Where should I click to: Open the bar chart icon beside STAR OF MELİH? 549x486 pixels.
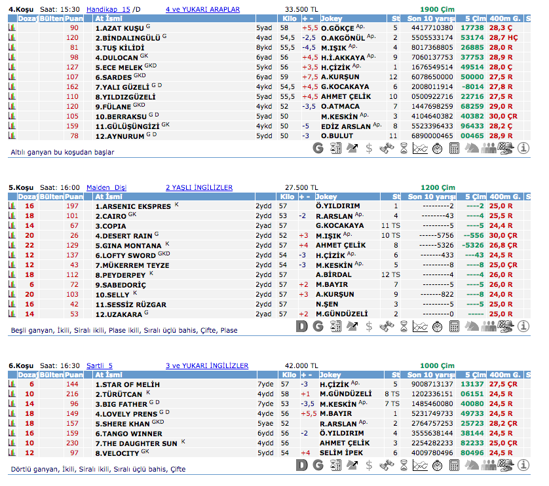click(12, 384)
